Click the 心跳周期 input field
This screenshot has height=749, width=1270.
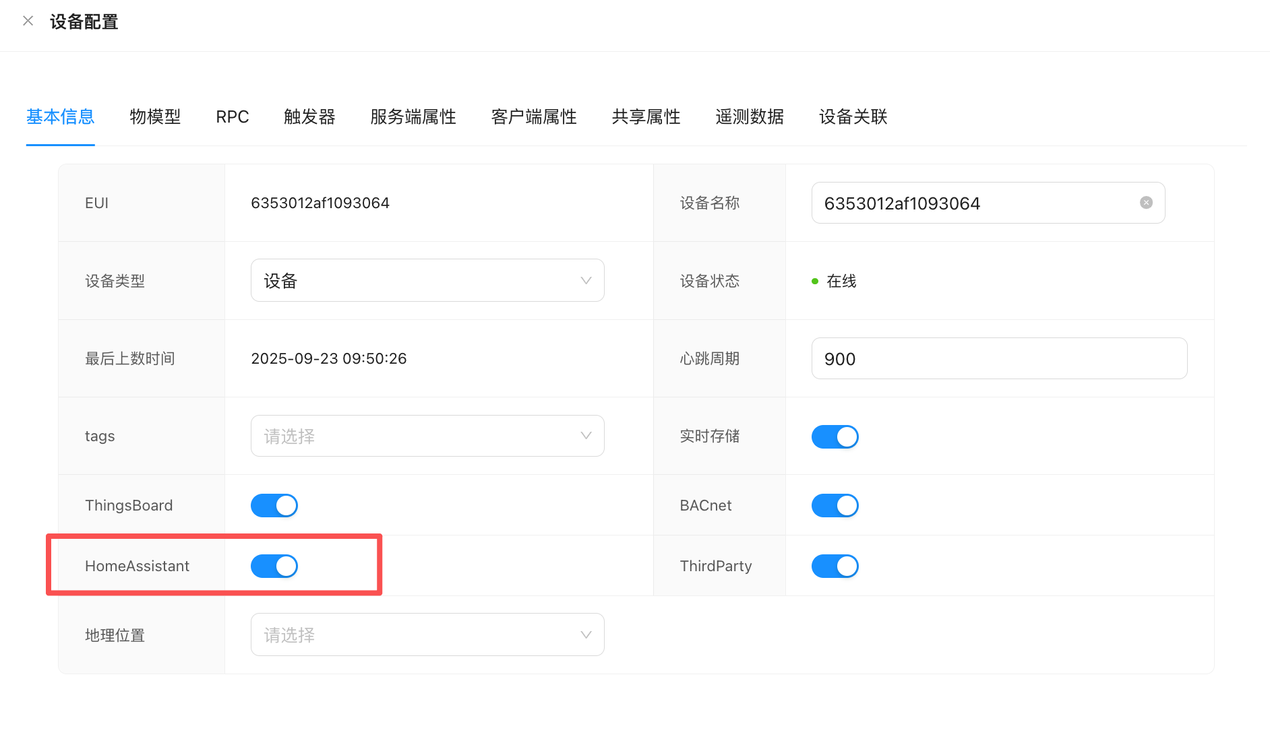point(998,358)
